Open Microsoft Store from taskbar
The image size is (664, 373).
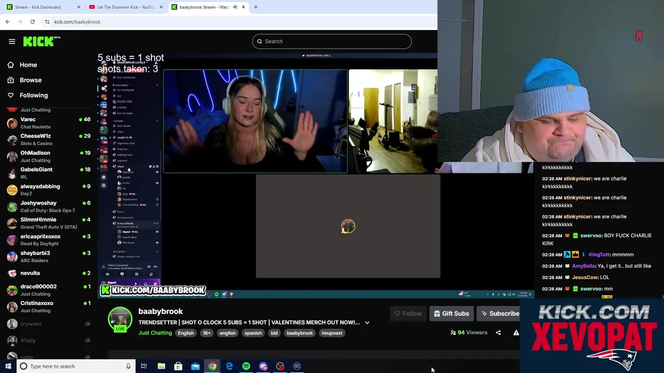[178, 366]
